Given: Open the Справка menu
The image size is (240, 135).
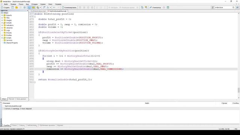Looking at the screenshot, I should 58,4.
